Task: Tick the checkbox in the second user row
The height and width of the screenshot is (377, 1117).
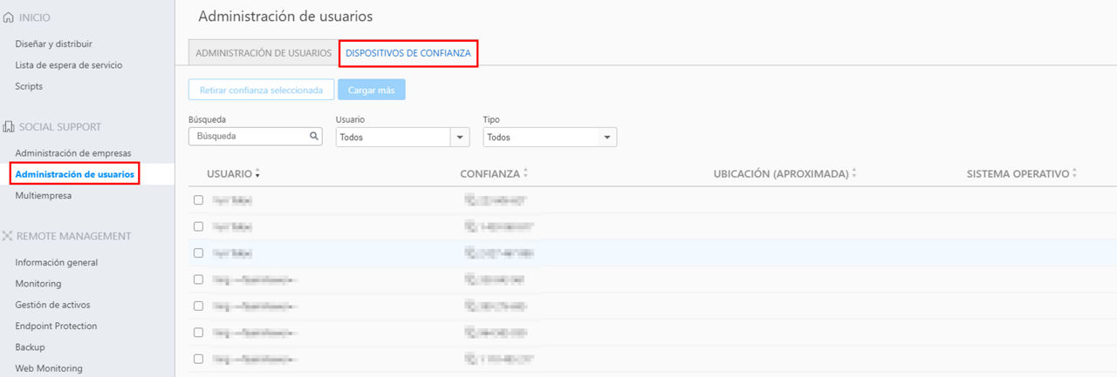Action: pyautogui.click(x=198, y=226)
